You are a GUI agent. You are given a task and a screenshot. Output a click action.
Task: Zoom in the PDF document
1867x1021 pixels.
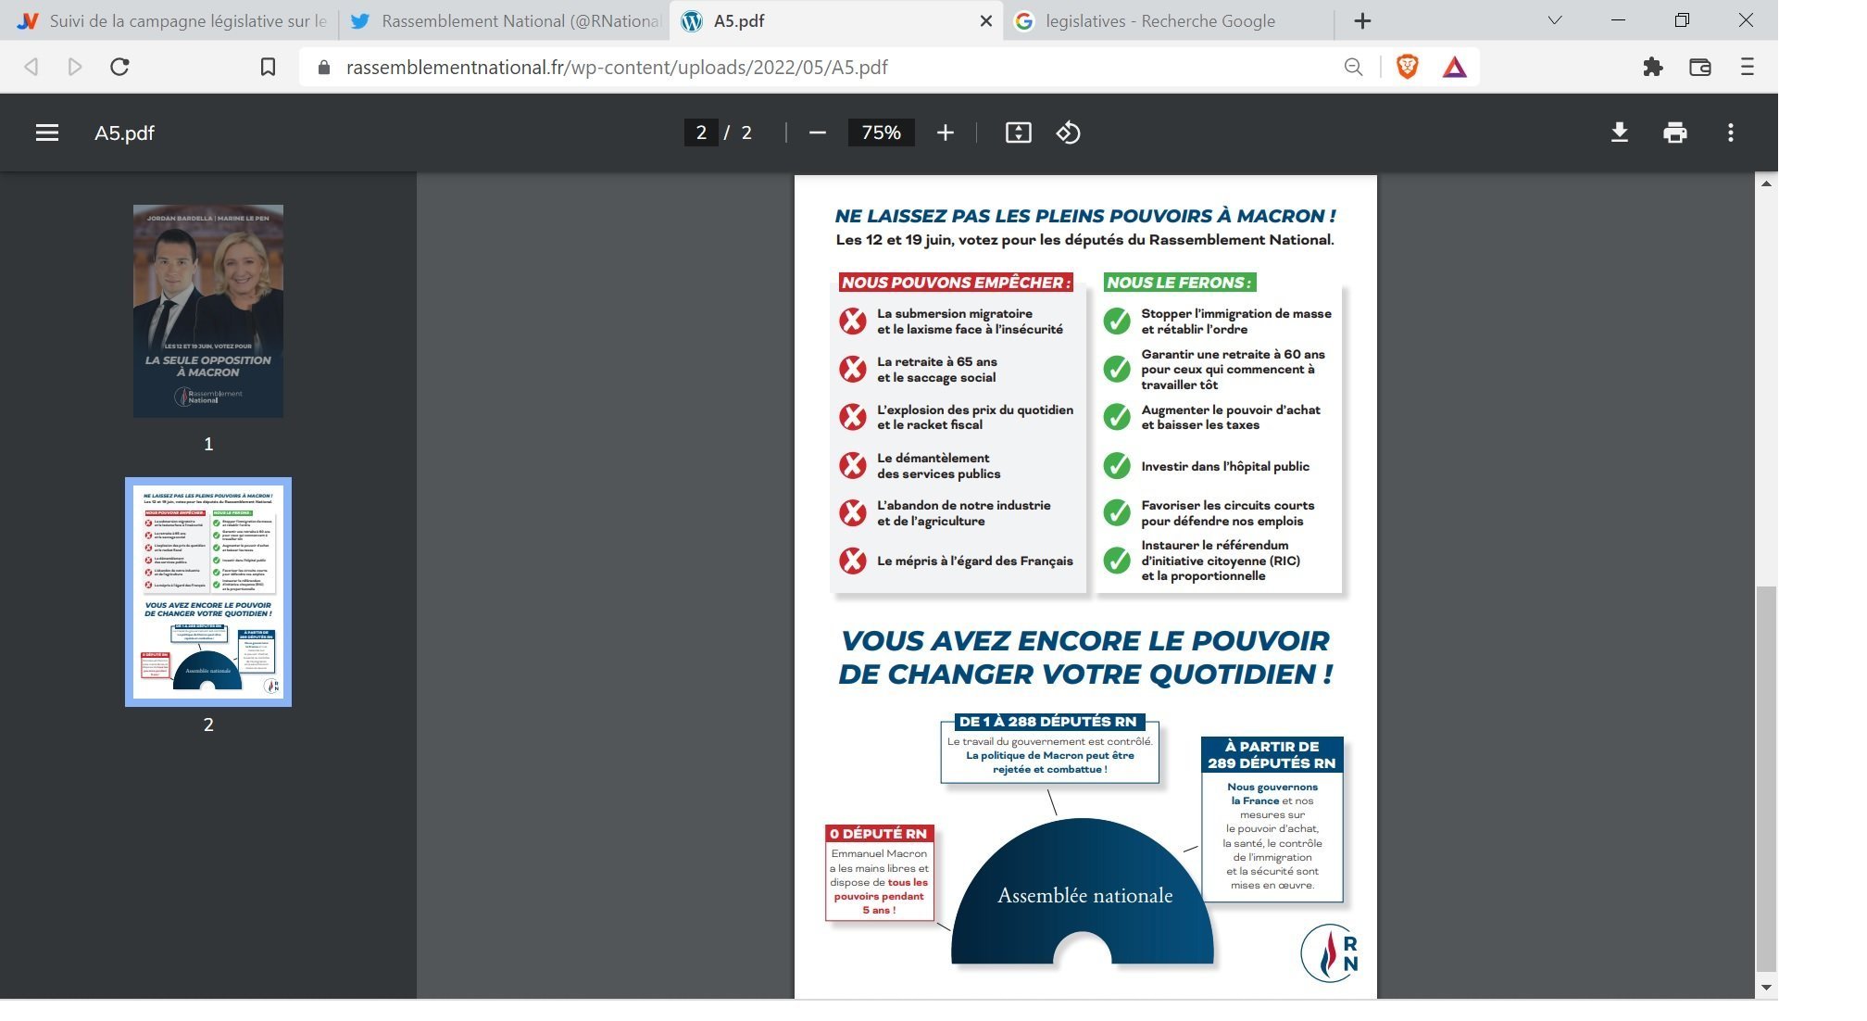(x=945, y=132)
